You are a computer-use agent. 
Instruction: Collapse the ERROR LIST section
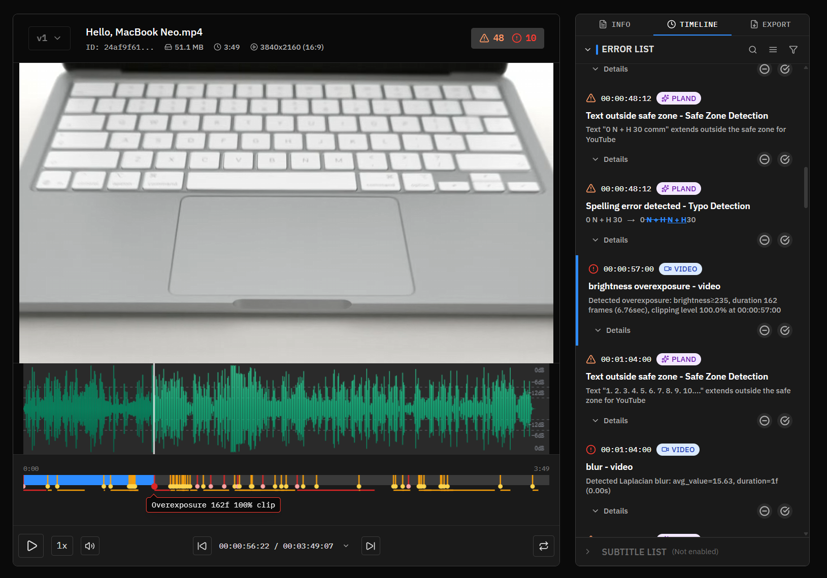pos(588,49)
